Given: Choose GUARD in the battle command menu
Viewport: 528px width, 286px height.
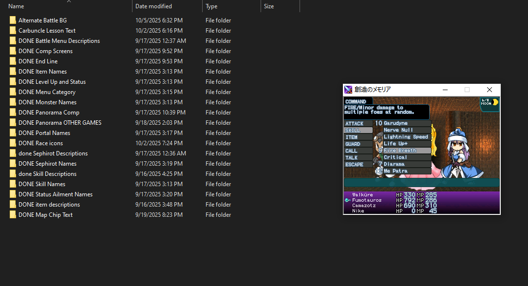Looking at the screenshot, I should tap(358, 144).
